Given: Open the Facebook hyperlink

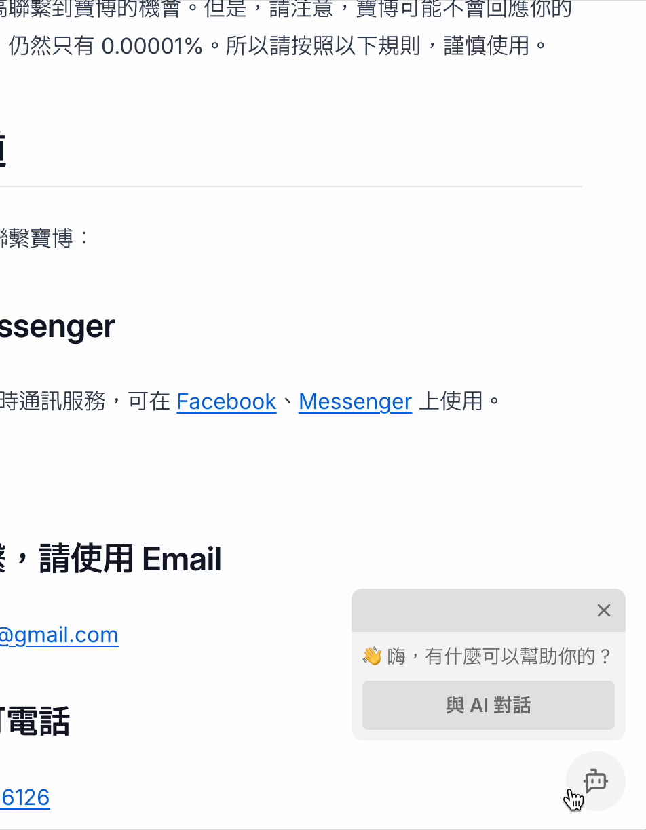Looking at the screenshot, I should [227, 401].
